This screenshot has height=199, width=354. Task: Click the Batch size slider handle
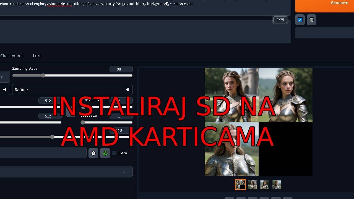(x=83, y=122)
